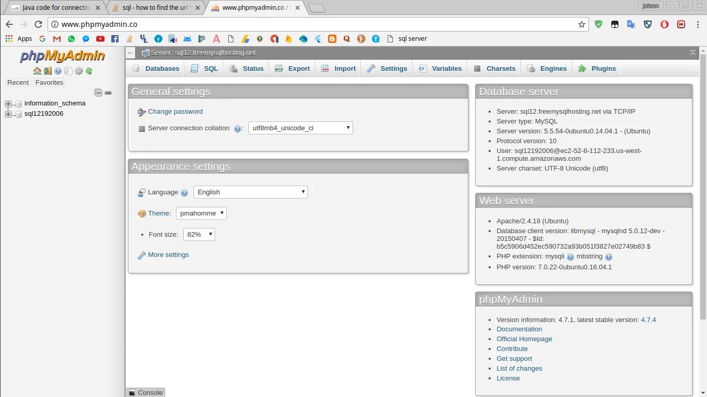Click the License link
The height and width of the screenshot is (397, 707).
point(508,378)
